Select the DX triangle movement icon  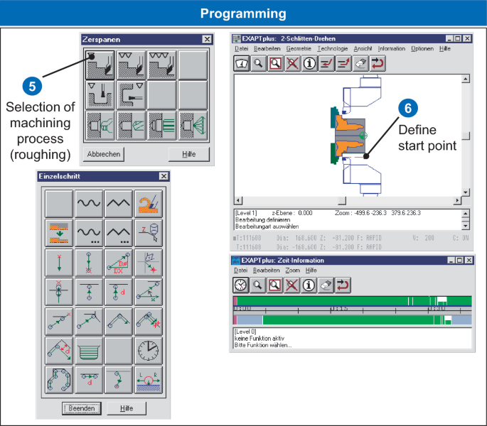tap(118, 263)
